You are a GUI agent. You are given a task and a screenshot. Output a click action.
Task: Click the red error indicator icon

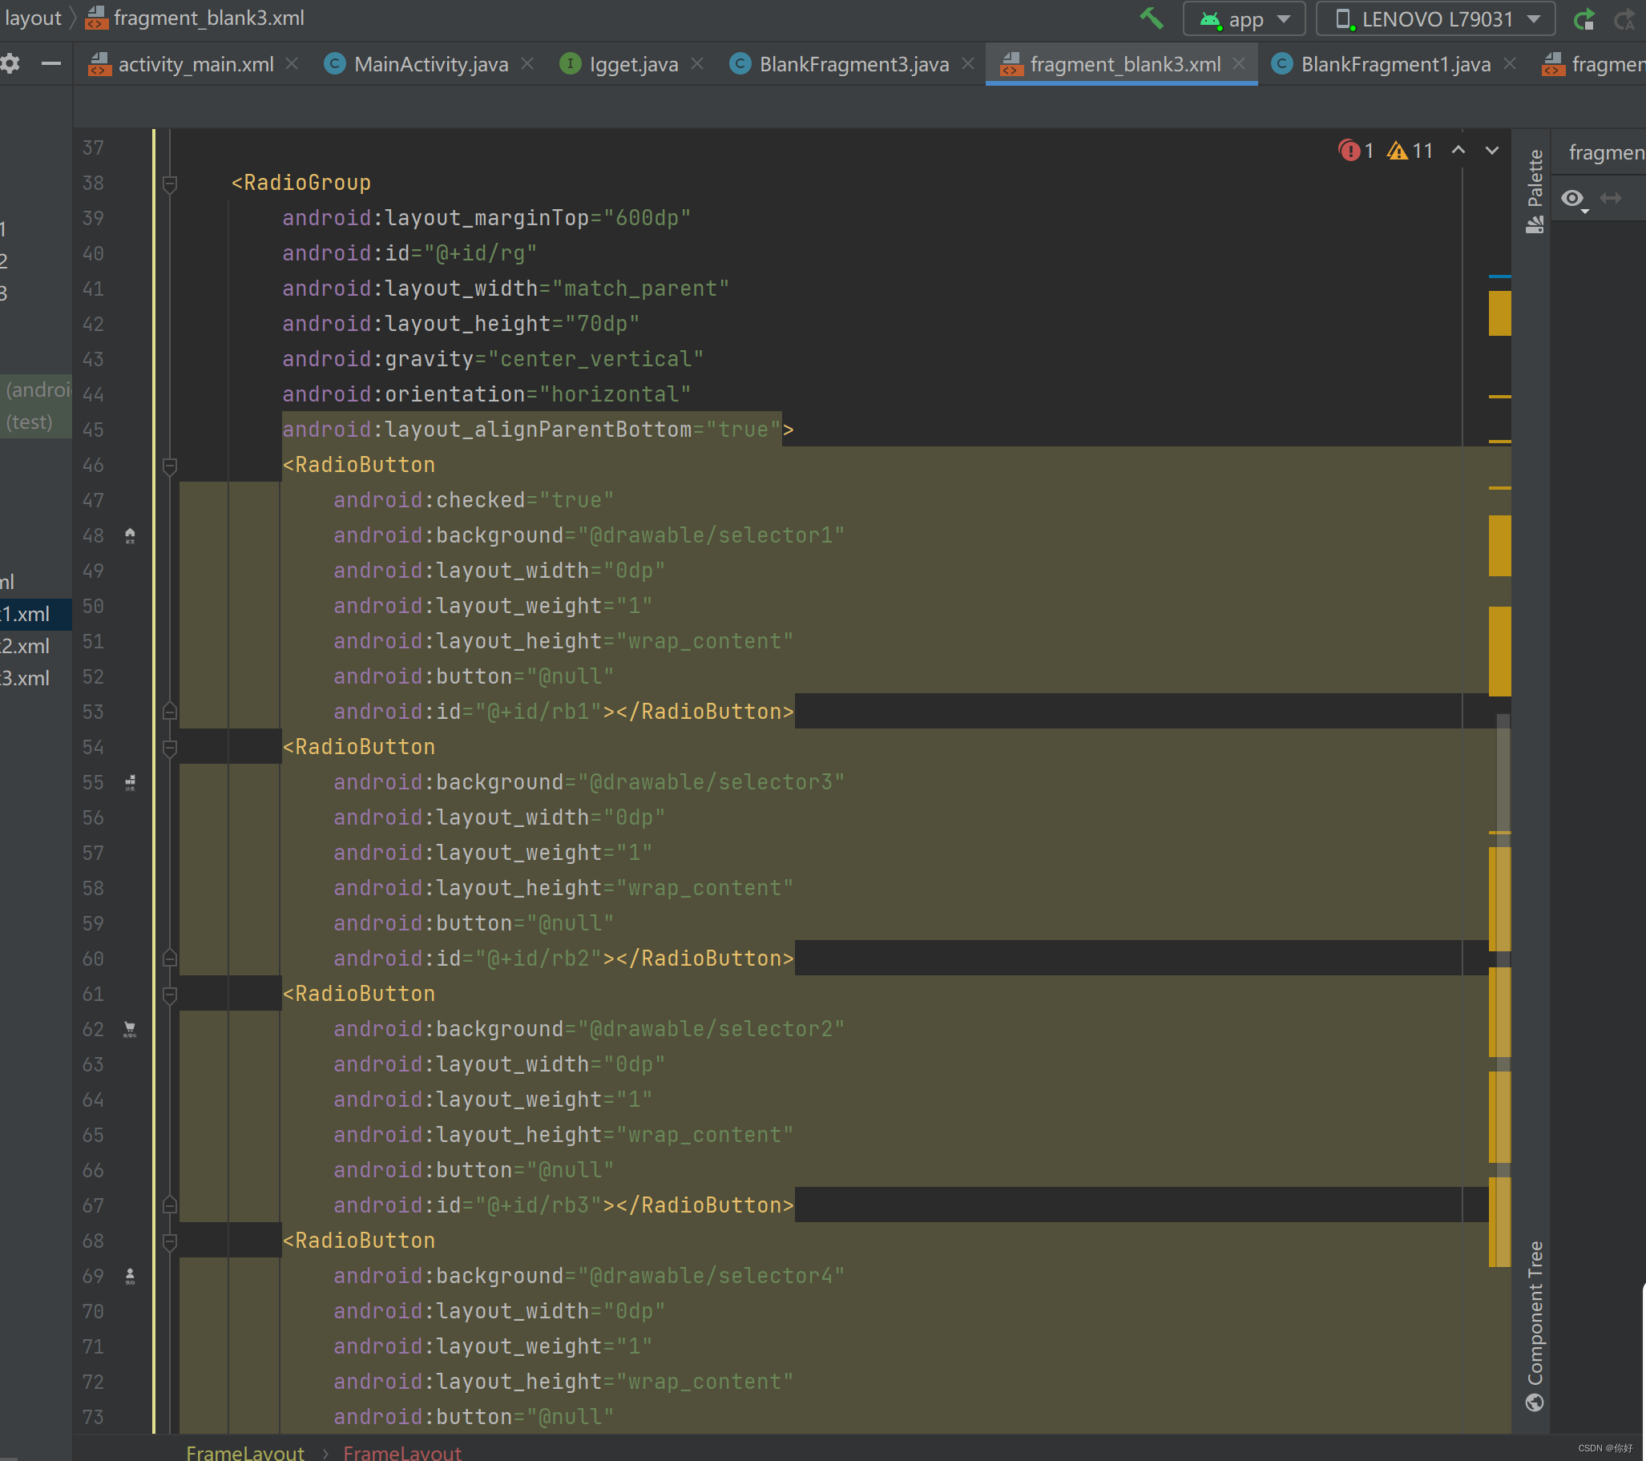point(1349,151)
